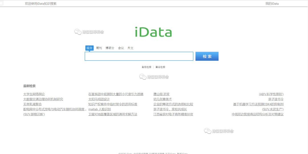Viewport: 308px width, 154px height.
Task: Open recent search 在星系团中观测到大量的小尺度引力透镜
Action: [116, 94]
